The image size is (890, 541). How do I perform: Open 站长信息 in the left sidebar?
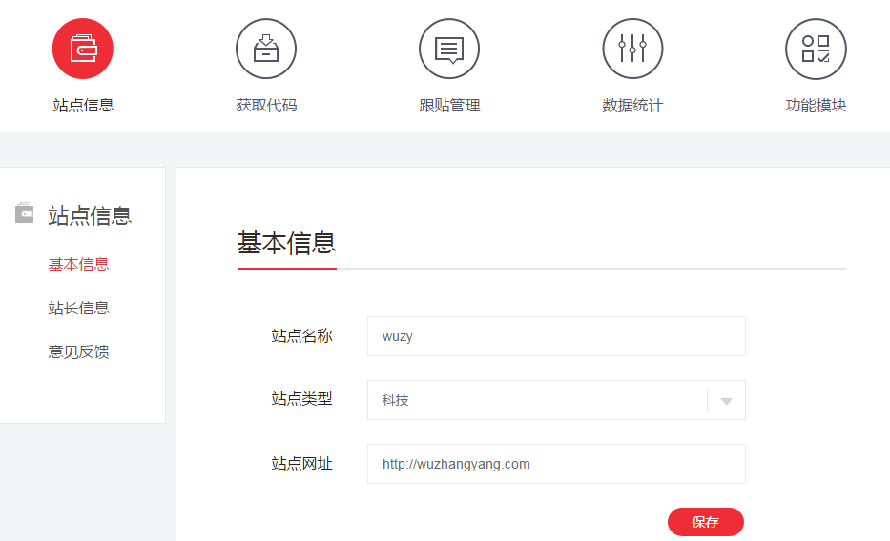click(78, 308)
